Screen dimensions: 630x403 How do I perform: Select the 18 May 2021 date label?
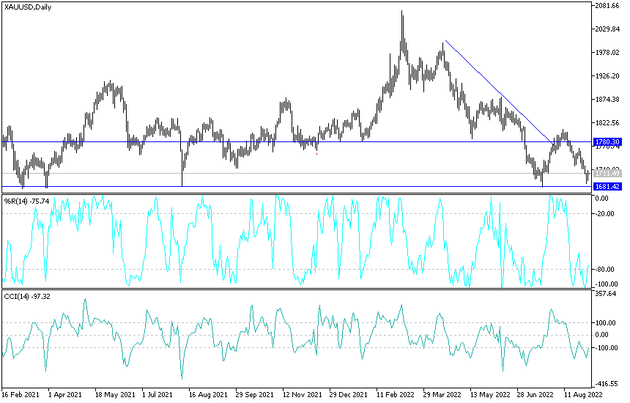point(115,395)
